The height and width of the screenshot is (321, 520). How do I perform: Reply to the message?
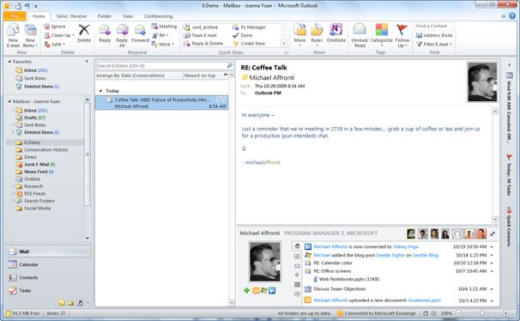pyautogui.click(x=105, y=33)
